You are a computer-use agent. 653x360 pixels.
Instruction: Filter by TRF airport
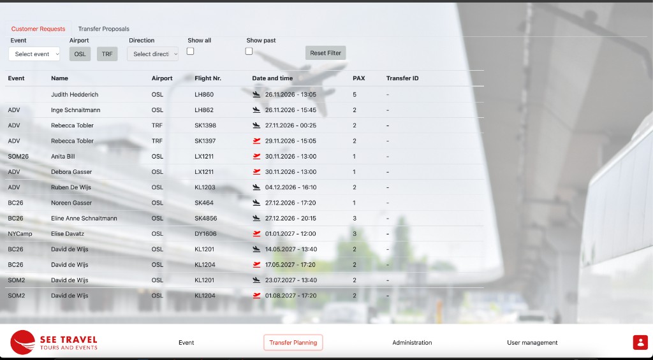click(107, 54)
